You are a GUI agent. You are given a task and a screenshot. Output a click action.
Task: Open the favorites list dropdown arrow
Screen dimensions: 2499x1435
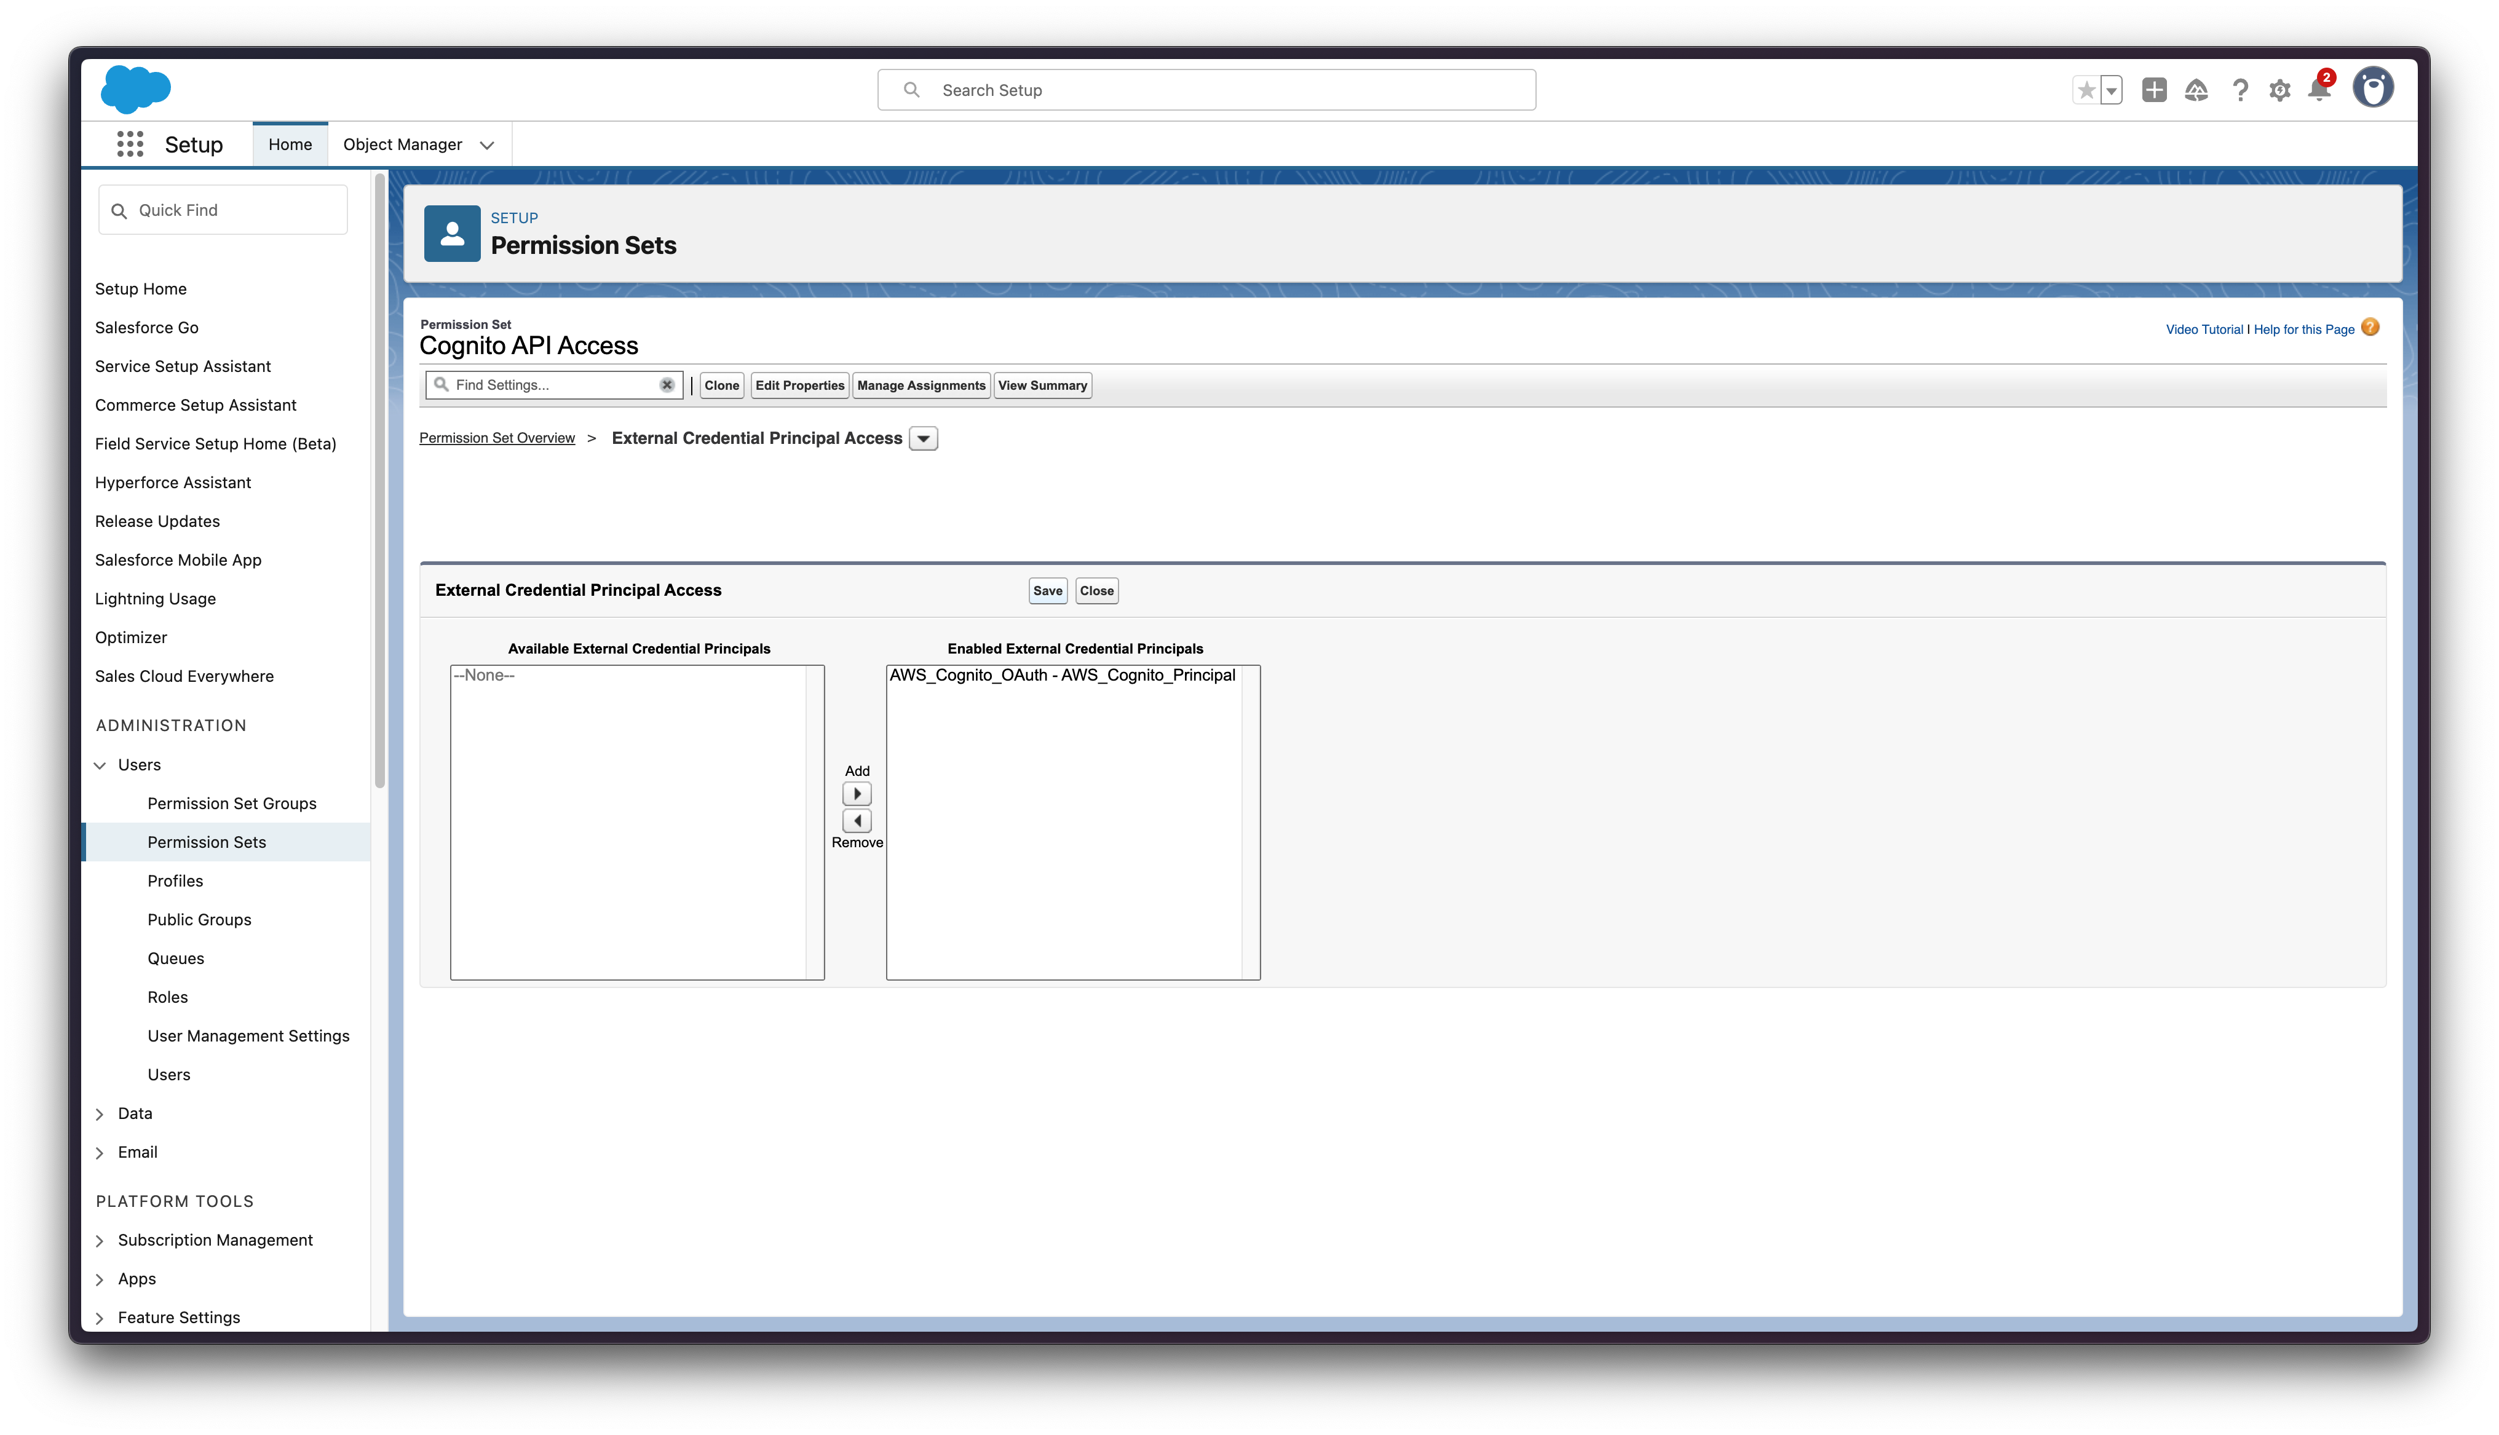(x=2112, y=90)
